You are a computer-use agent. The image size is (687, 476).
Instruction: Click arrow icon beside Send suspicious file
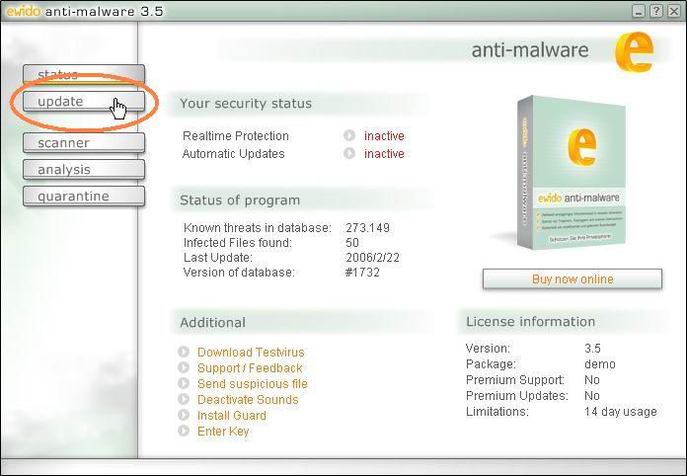(184, 383)
